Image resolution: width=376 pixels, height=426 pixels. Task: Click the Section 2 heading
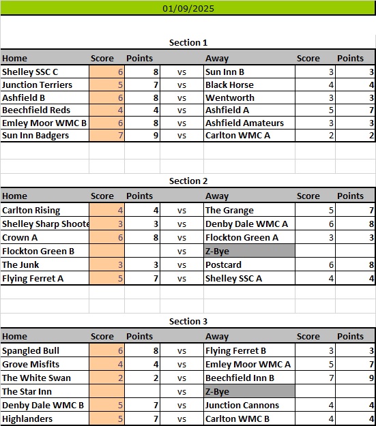pos(188,181)
